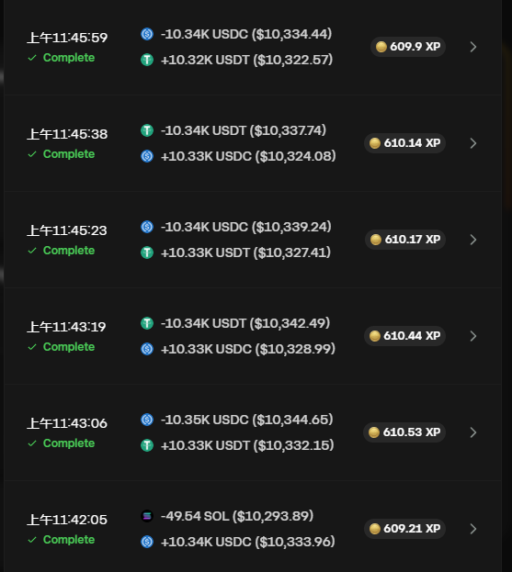Expand the 11:43:19 transaction chevron

(x=472, y=336)
